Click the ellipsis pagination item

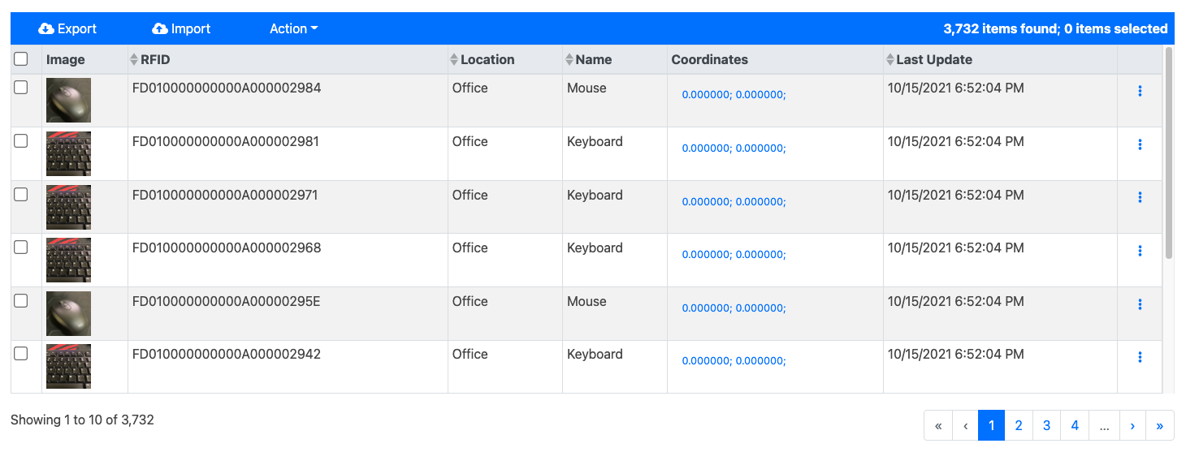pyautogui.click(x=1104, y=425)
